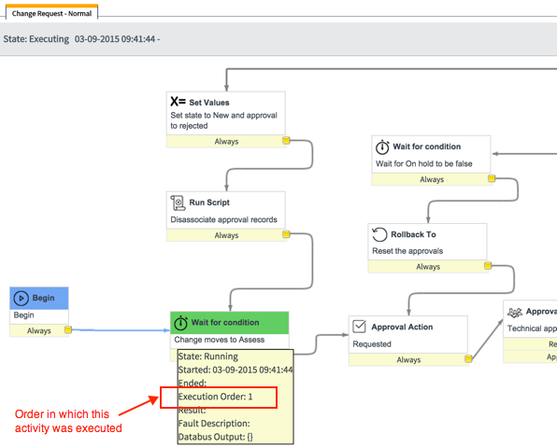This screenshot has height=447, width=557.
Task: Click yellow connector on Begin Always condition
Action: pyautogui.click(x=68, y=329)
